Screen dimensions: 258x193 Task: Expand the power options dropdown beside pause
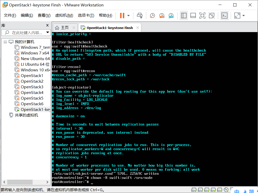click(x=128, y=16)
